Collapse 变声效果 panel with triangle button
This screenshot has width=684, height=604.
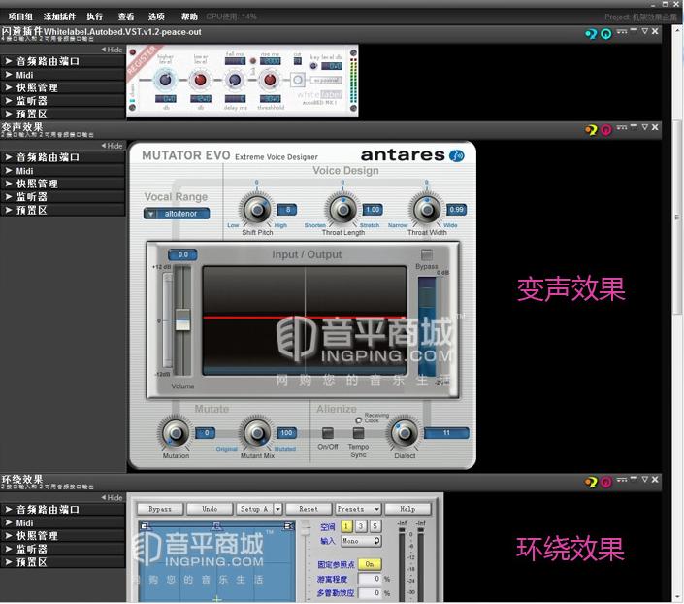click(645, 127)
